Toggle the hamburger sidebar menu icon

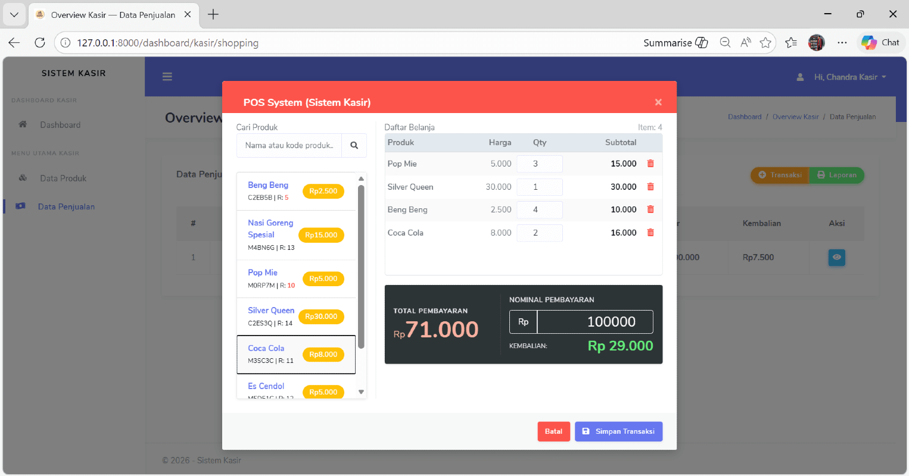point(167,76)
